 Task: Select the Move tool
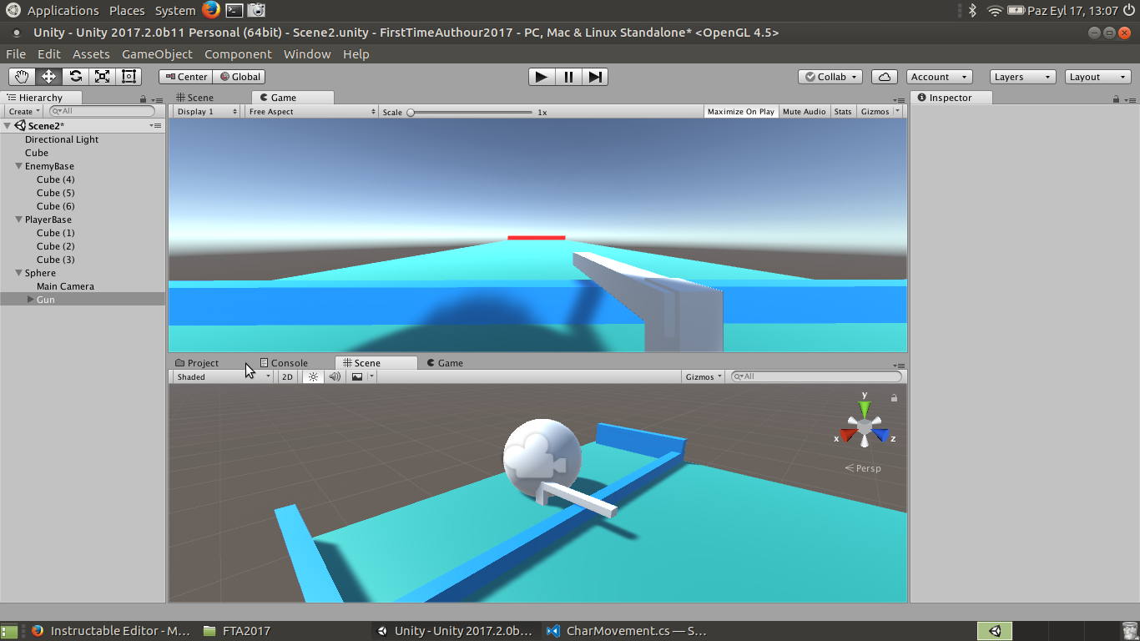(x=48, y=77)
